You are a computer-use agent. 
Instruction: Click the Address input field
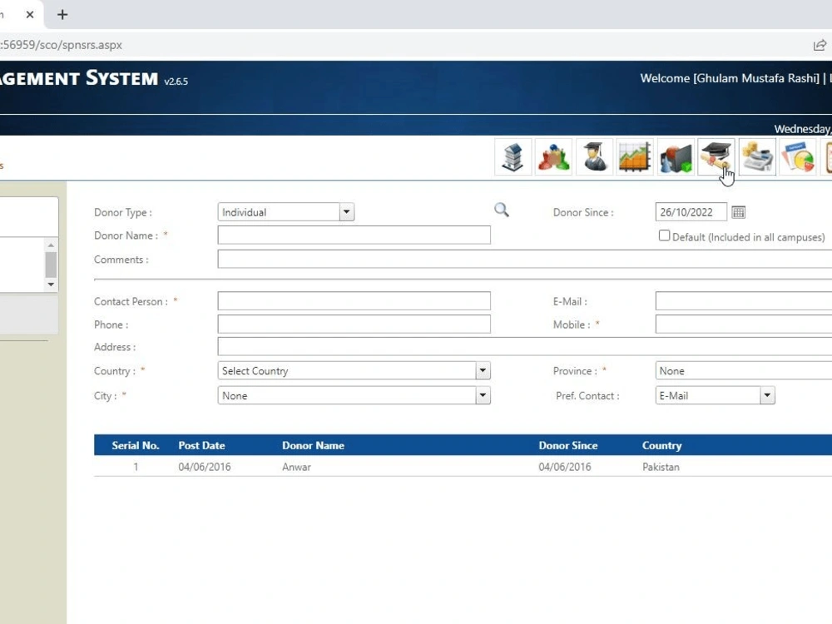point(525,346)
